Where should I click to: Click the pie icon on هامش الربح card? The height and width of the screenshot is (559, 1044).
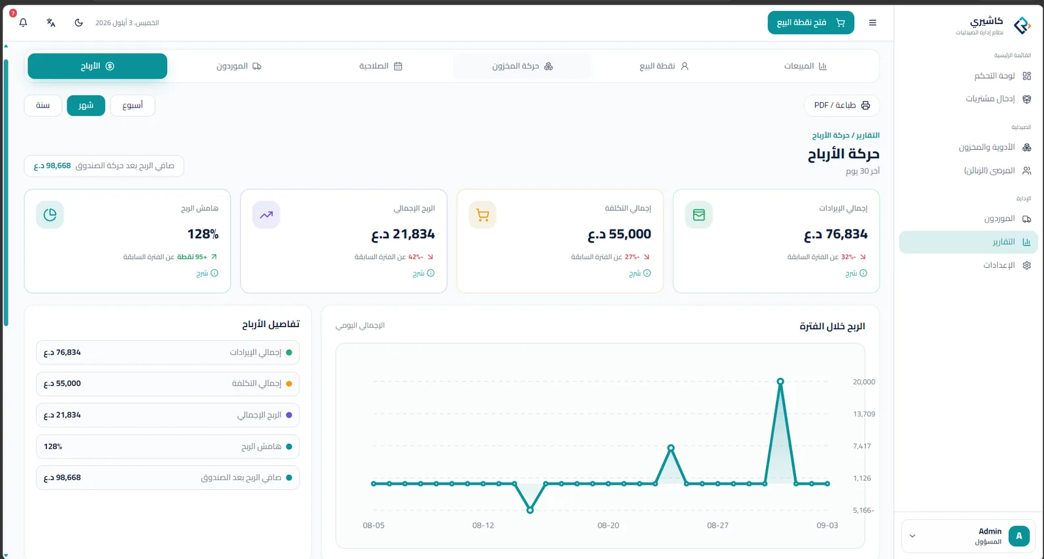(x=50, y=215)
